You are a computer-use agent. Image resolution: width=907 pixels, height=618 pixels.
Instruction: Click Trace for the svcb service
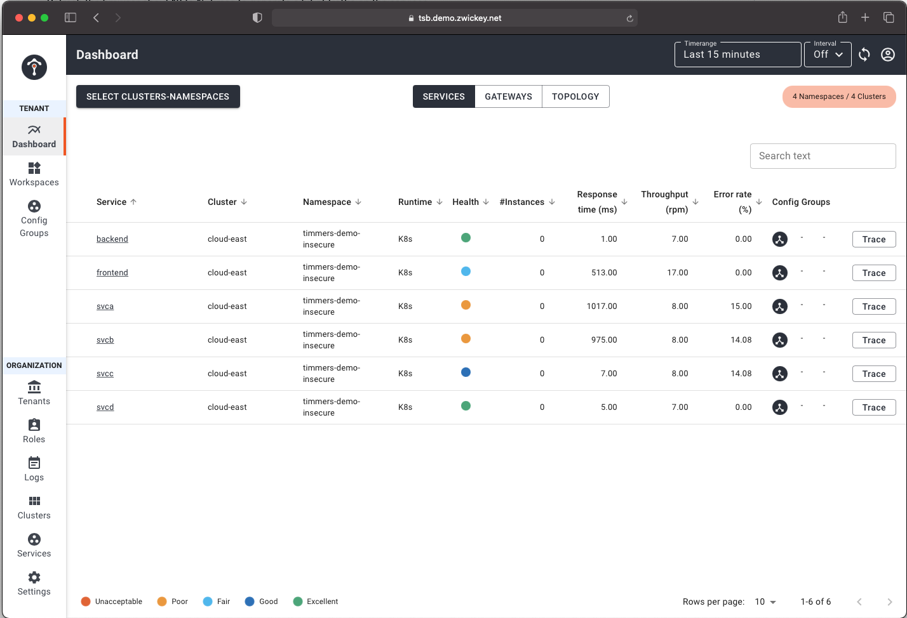pyautogui.click(x=874, y=340)
